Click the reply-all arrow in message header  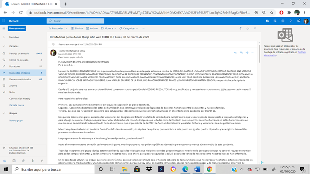point(241,53)
